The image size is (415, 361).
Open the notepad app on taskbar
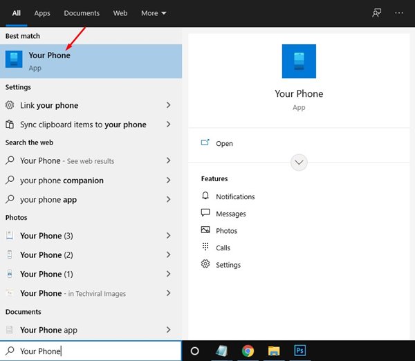221,351
